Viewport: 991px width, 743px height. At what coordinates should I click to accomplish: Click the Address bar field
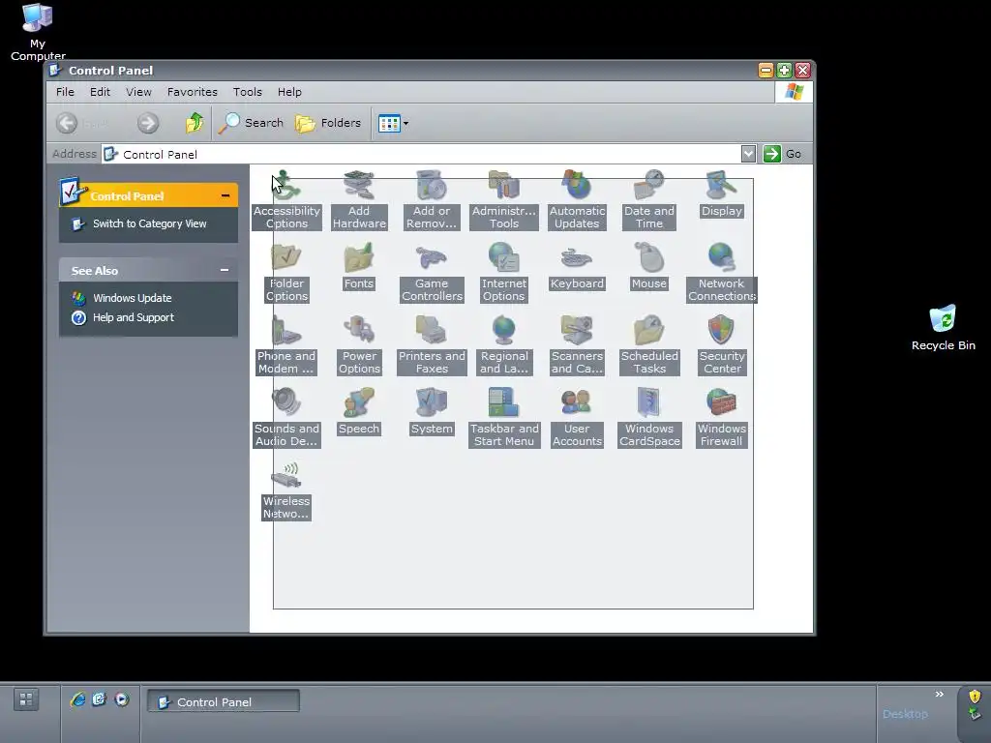421,154
